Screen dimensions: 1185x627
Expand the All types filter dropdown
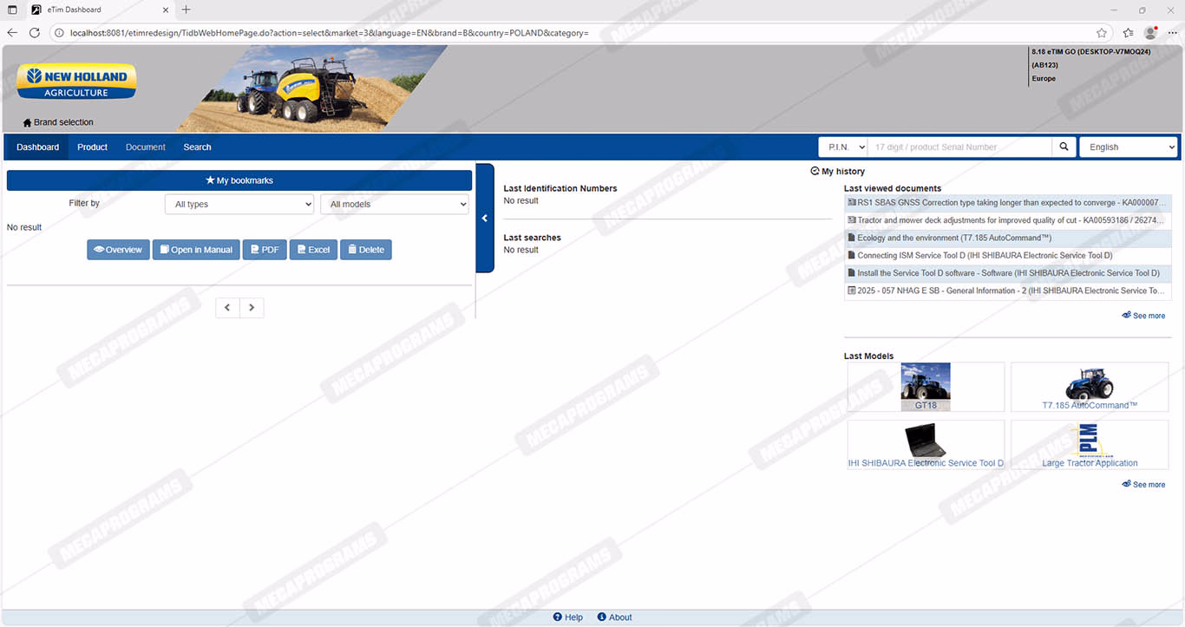[x=239, y=205]
